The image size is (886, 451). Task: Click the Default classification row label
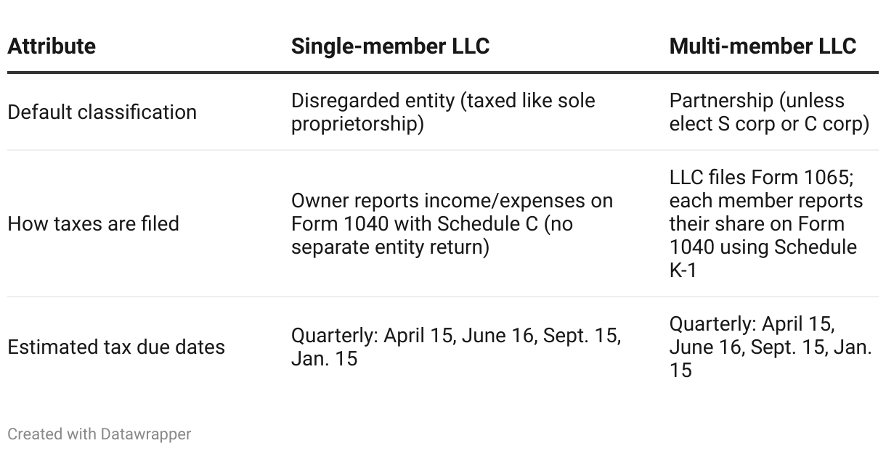pos(102,112)
